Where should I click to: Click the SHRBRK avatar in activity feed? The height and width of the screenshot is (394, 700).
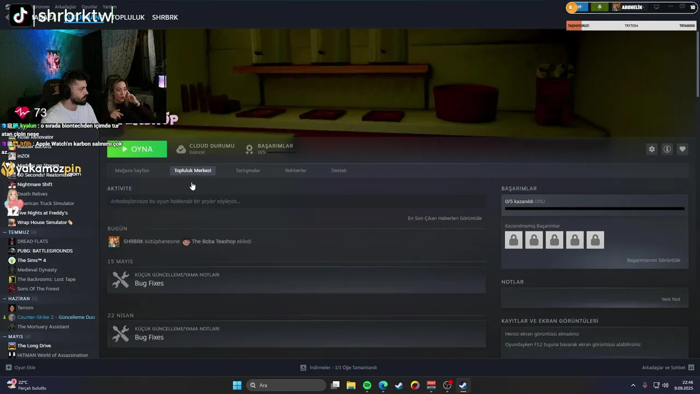coord(114,241)
